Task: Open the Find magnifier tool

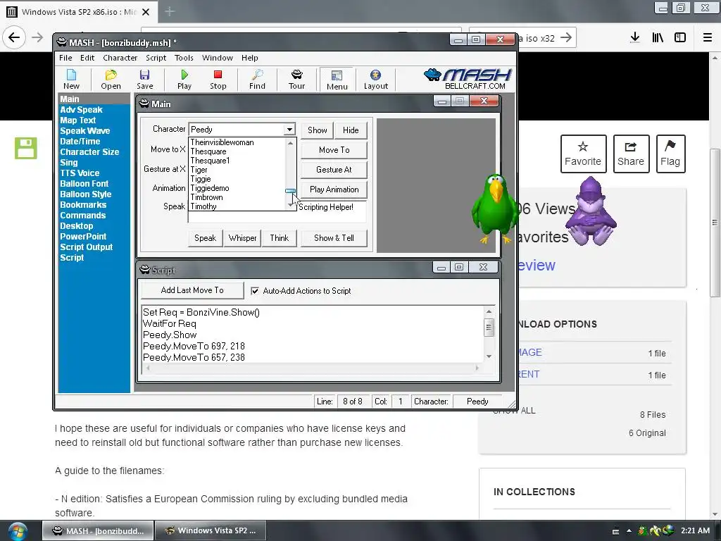Action: pos(257,79)
